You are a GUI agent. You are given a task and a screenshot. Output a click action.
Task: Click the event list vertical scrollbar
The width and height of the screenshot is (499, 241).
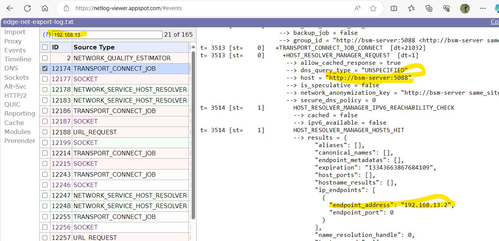click(194, 135)
